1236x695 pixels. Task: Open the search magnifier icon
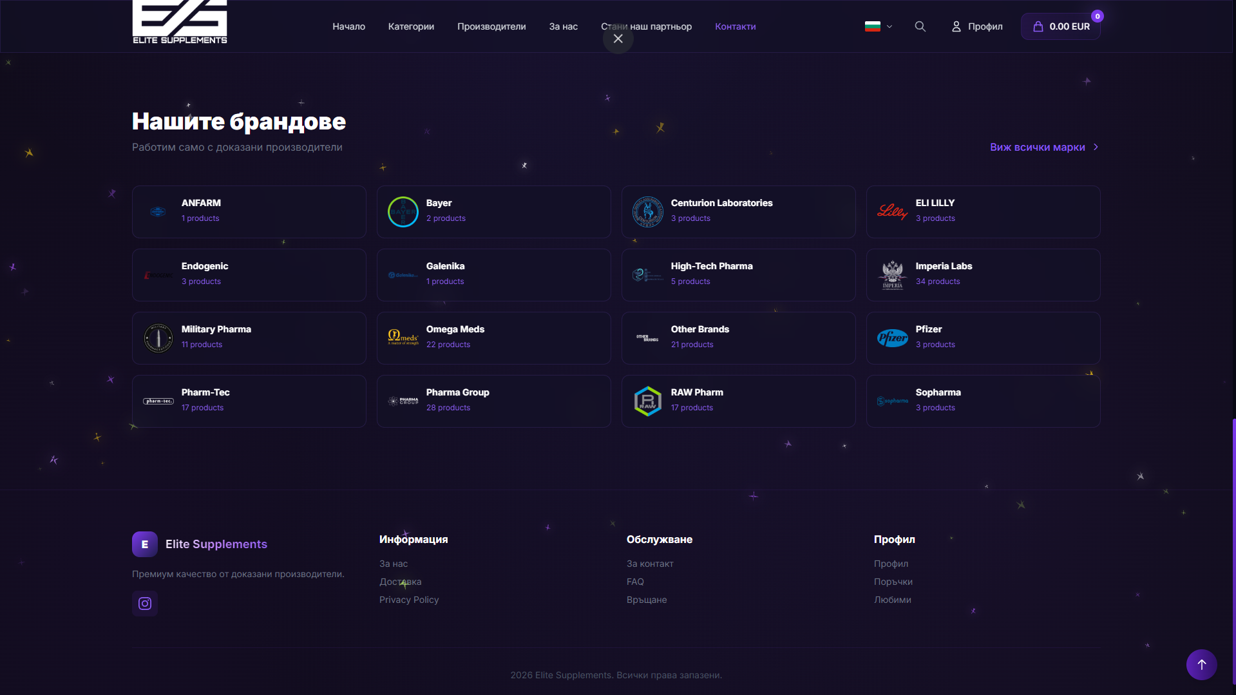coord(920,26)
